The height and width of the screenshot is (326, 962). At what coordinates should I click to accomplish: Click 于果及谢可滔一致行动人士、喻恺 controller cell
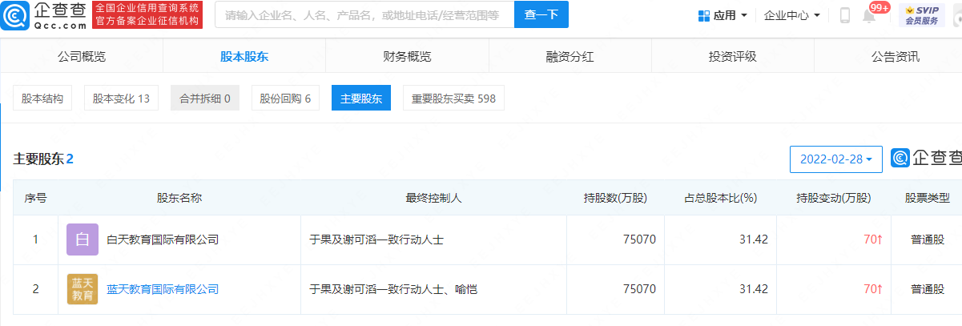[393, 289]
